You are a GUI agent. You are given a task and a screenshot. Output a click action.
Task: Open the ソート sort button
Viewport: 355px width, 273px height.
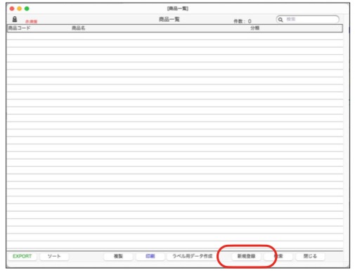pyautogui.click(x=54, y=256)
